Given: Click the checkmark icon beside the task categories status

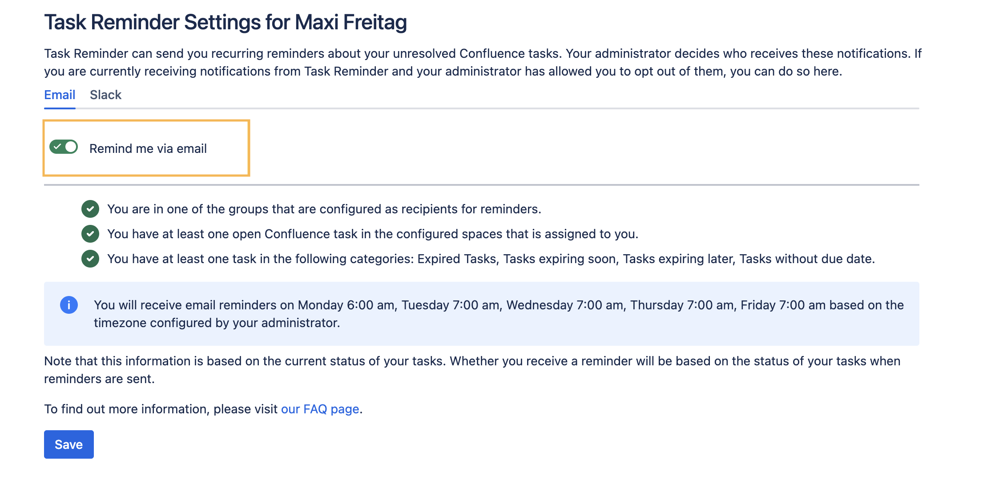Looking at the screenshot, I should (91, 259).
